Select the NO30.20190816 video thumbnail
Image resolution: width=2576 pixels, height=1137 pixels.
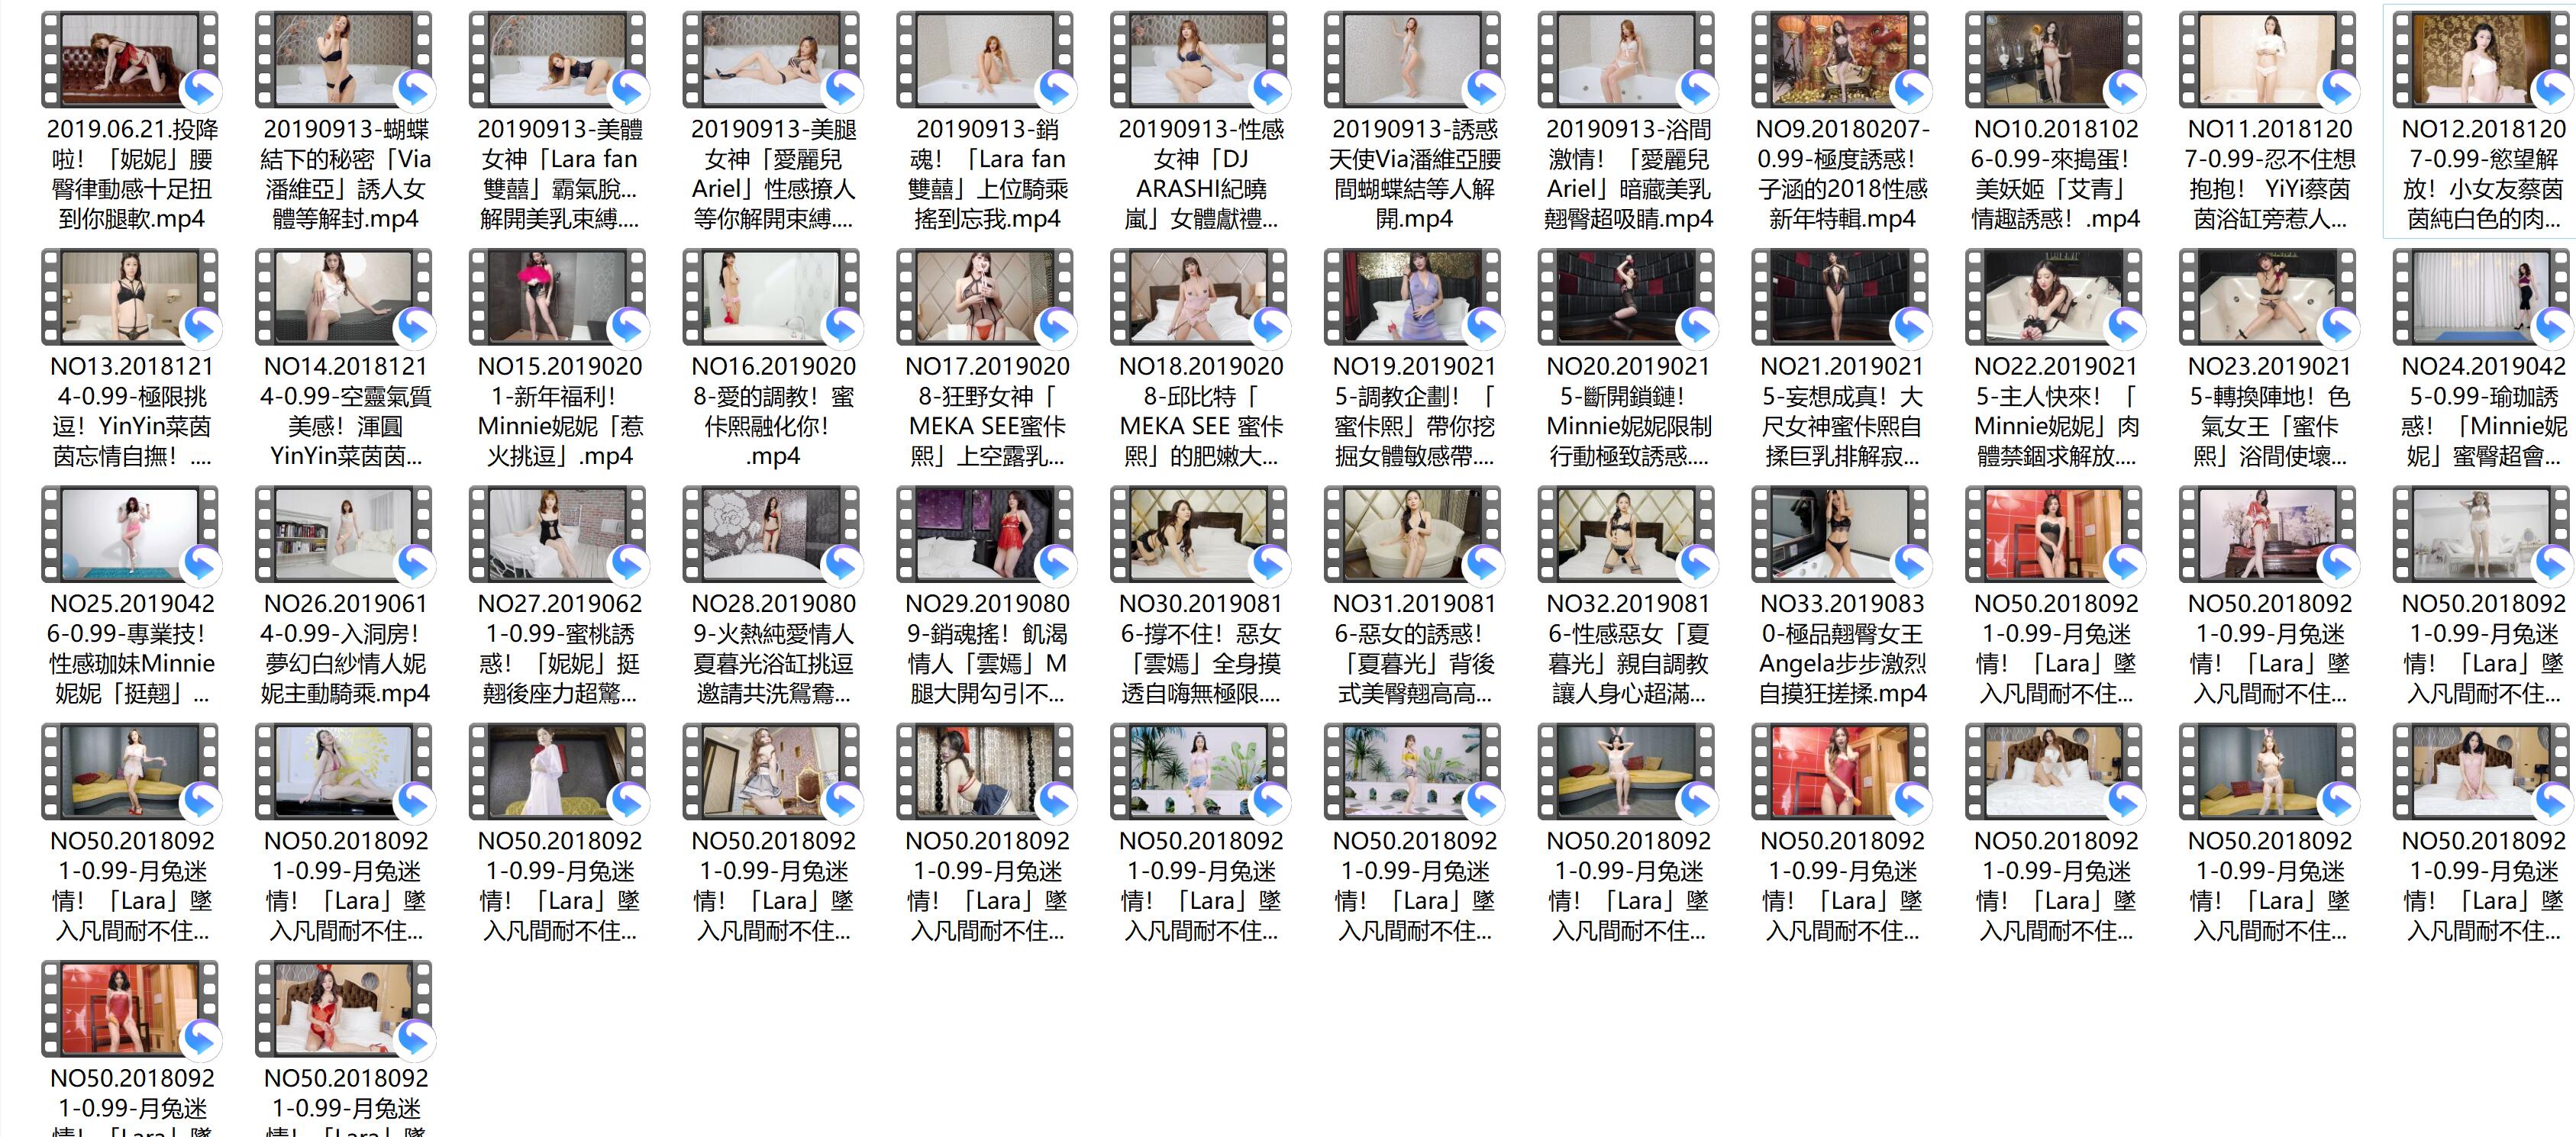pos(1199,534)
